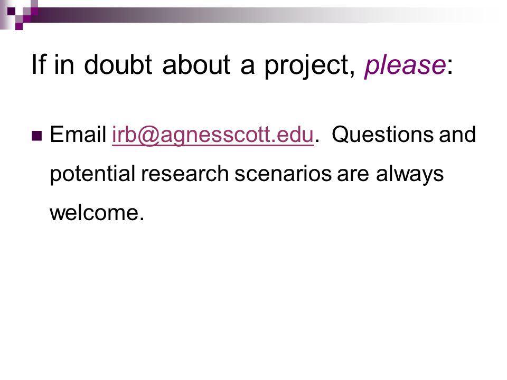The height and width of the screenshot is (380, 507).
Task: Click the word 'project,' in the title
Action: (310, 66)
